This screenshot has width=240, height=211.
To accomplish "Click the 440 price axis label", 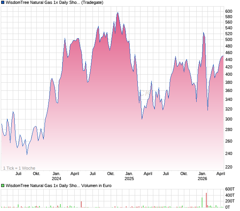I will [229, 60].
